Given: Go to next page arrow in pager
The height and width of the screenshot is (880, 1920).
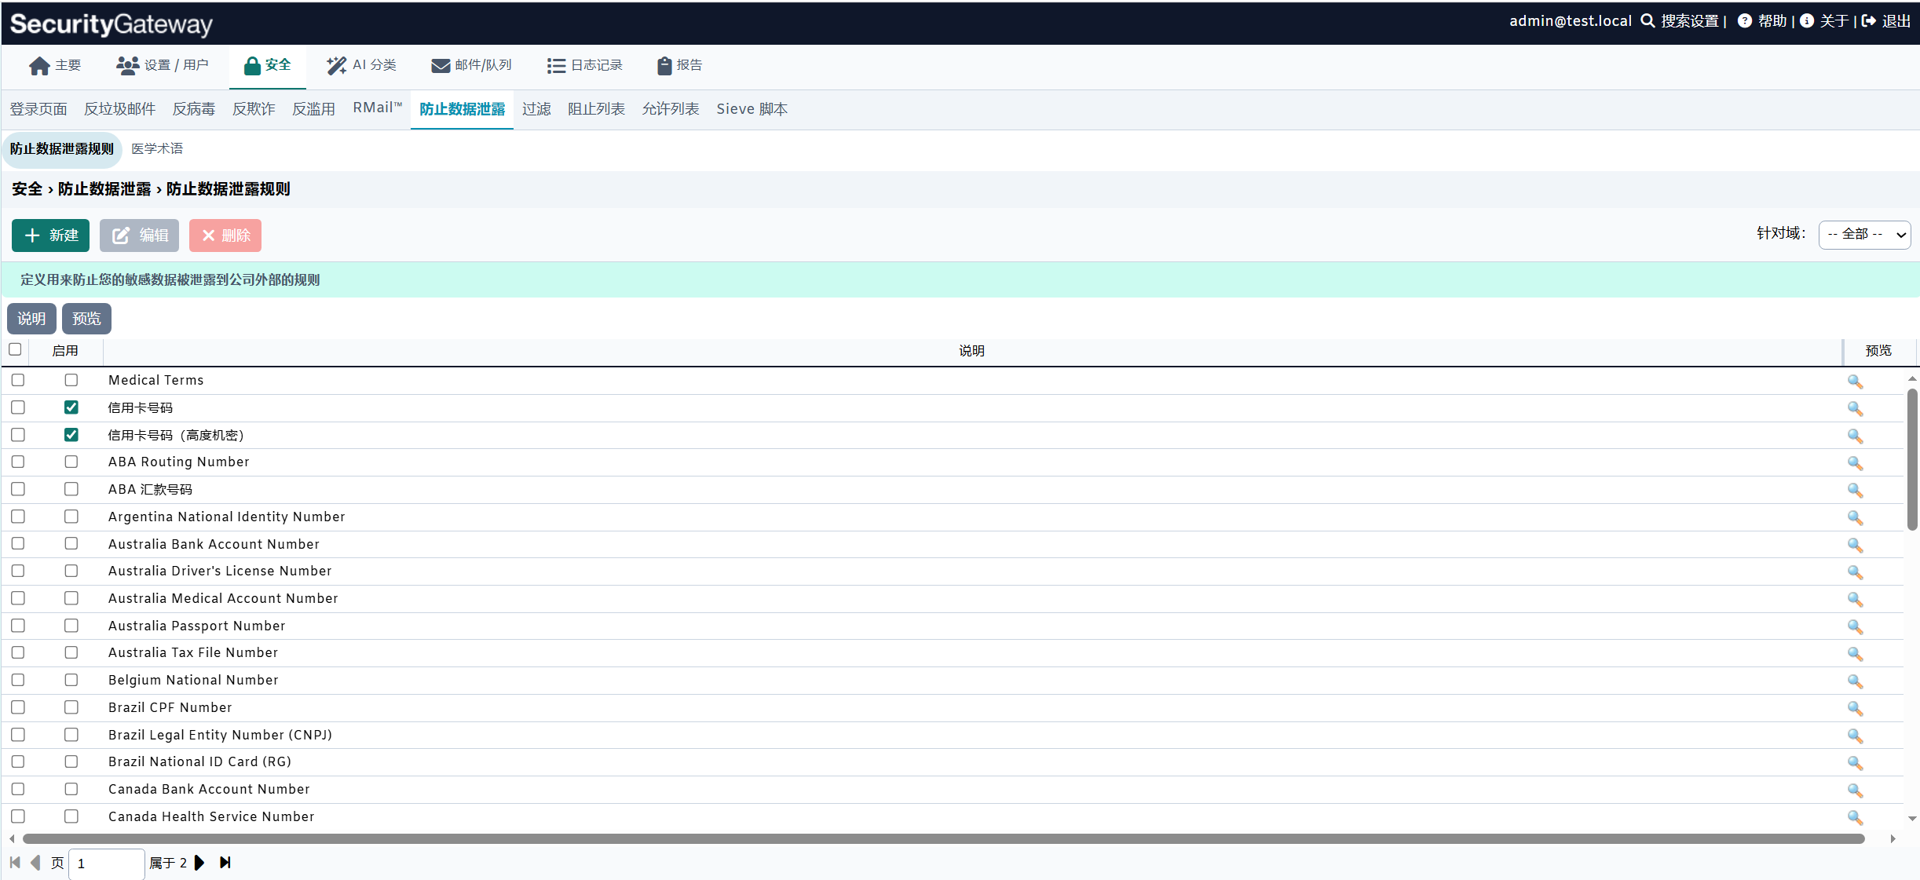Looking at the screenshot, I should click(x=199, y=863).
